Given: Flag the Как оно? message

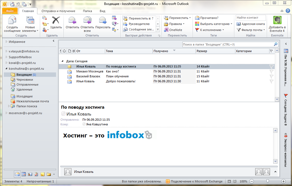Looking at the screenshot, I should (x=271, y=71).
